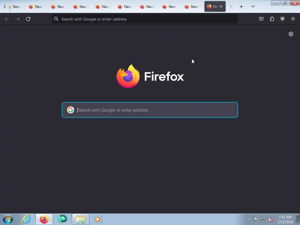Show hidden system tray icons

249,219
